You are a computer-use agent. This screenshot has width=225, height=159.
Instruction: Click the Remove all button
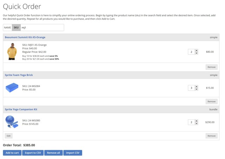coord(53,153)
